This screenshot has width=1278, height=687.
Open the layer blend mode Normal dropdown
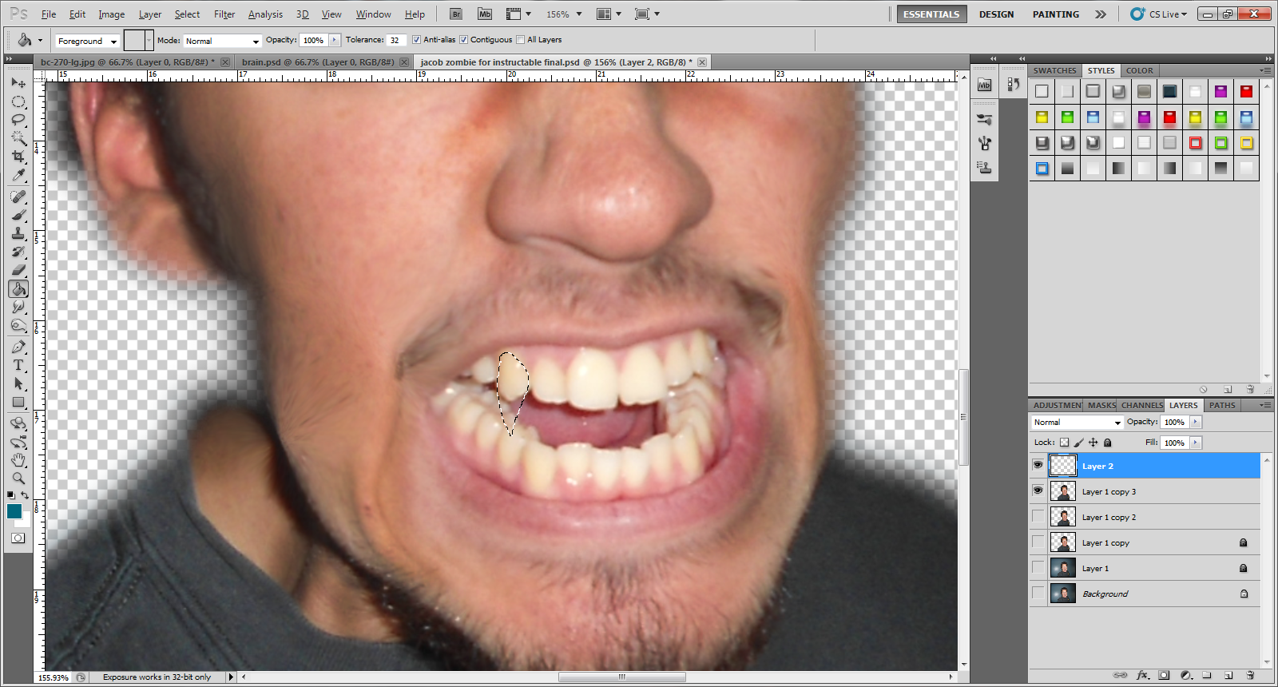1077,423
